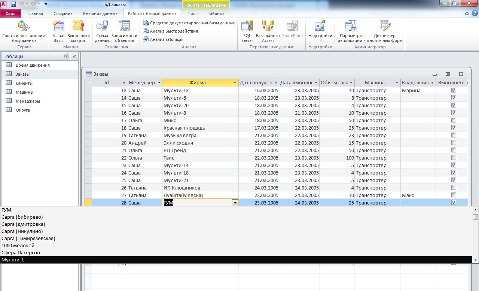Toggle Выполнен checkbox for order 20
479x291 pixels.
tap(454, 143)
